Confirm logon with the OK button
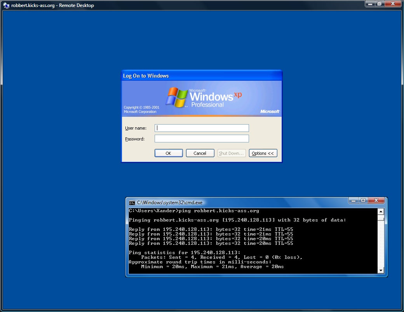This screenshot has width=404, height=312. (169, 153)
